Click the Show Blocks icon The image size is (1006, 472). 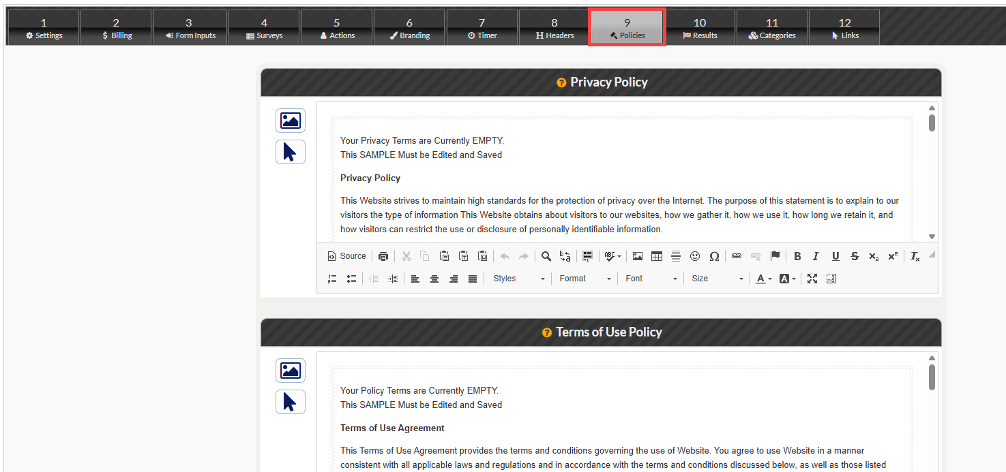pos(831,279)
